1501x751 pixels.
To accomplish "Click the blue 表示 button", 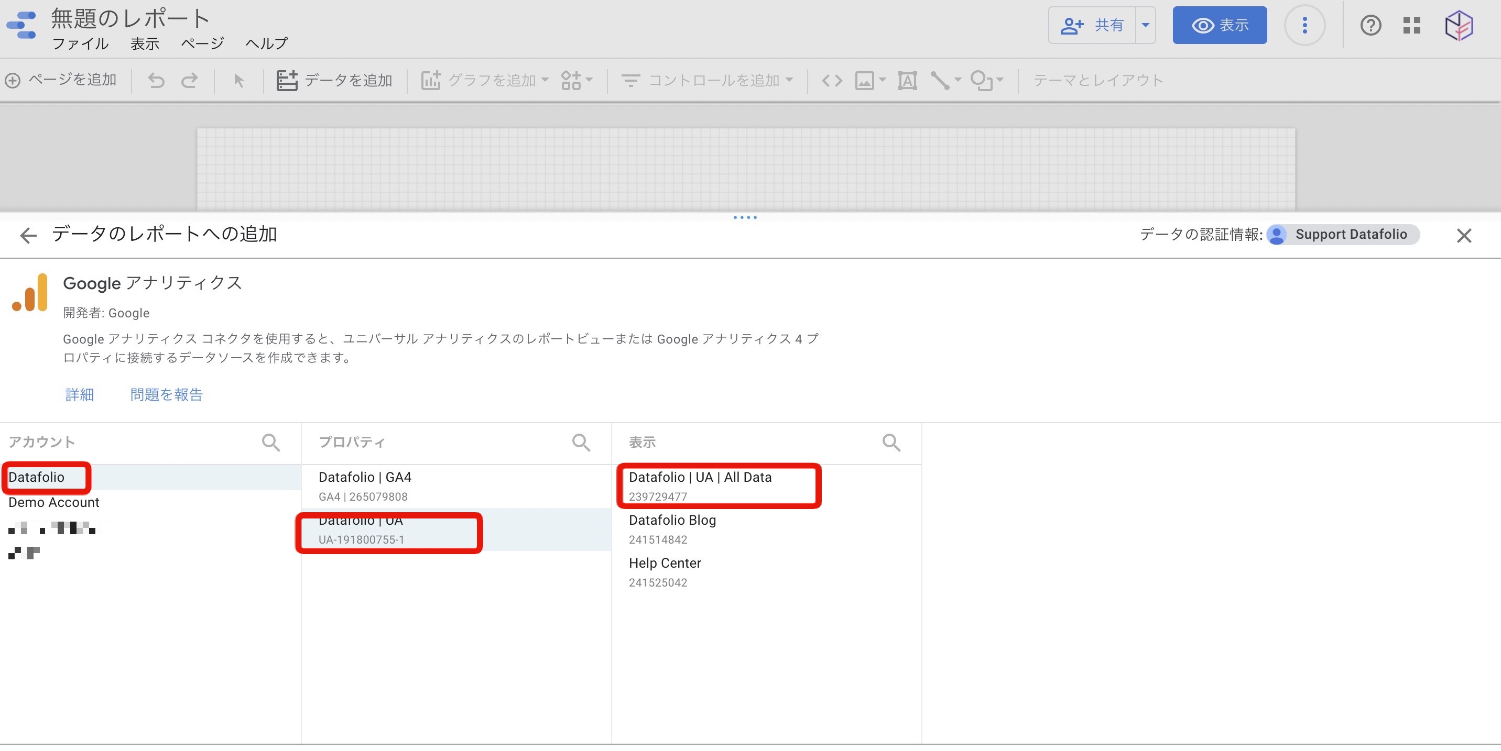I will (x=1220, y=25).
